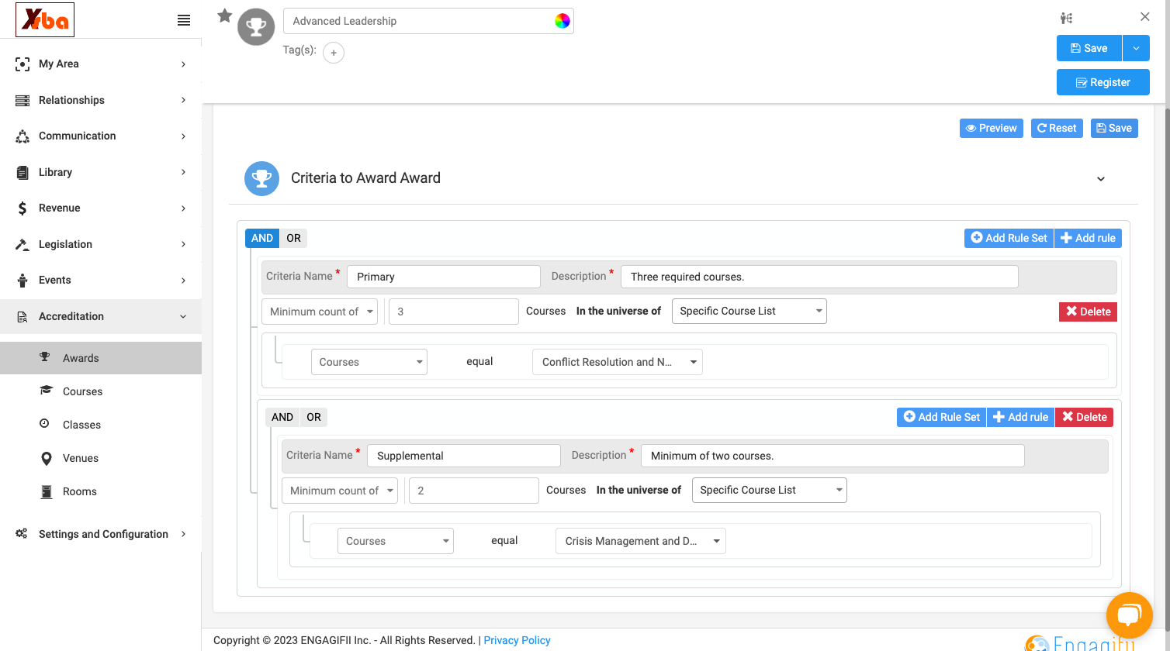The height and width of the screenshot is (651, 1170).
Task: Click the Register button
Action: pyautogui.click(x=1103, y=82)
